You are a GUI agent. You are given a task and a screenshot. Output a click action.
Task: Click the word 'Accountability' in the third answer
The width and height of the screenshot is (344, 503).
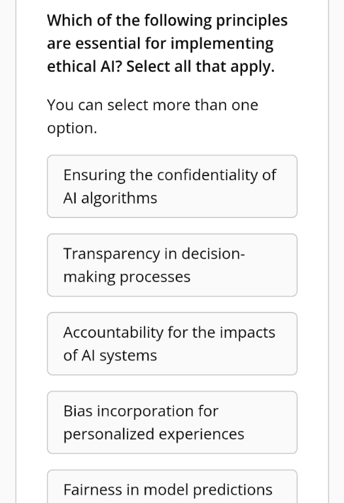tap(113, 332)
